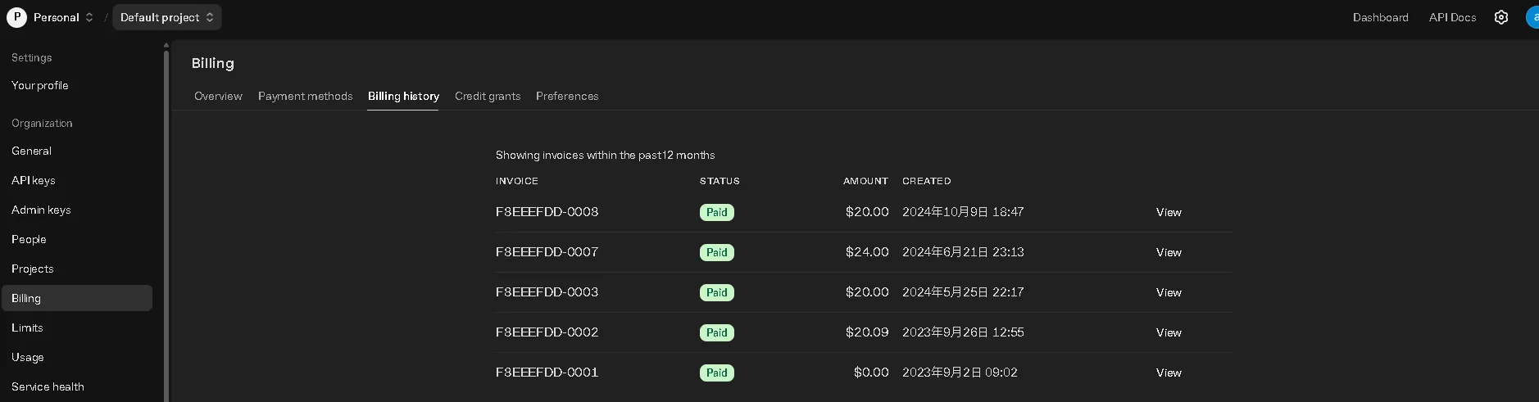Open settings via the gear icon
Image resolution: width=1539 pixels, height=402 pixels.
click(x=1500, y=17)
